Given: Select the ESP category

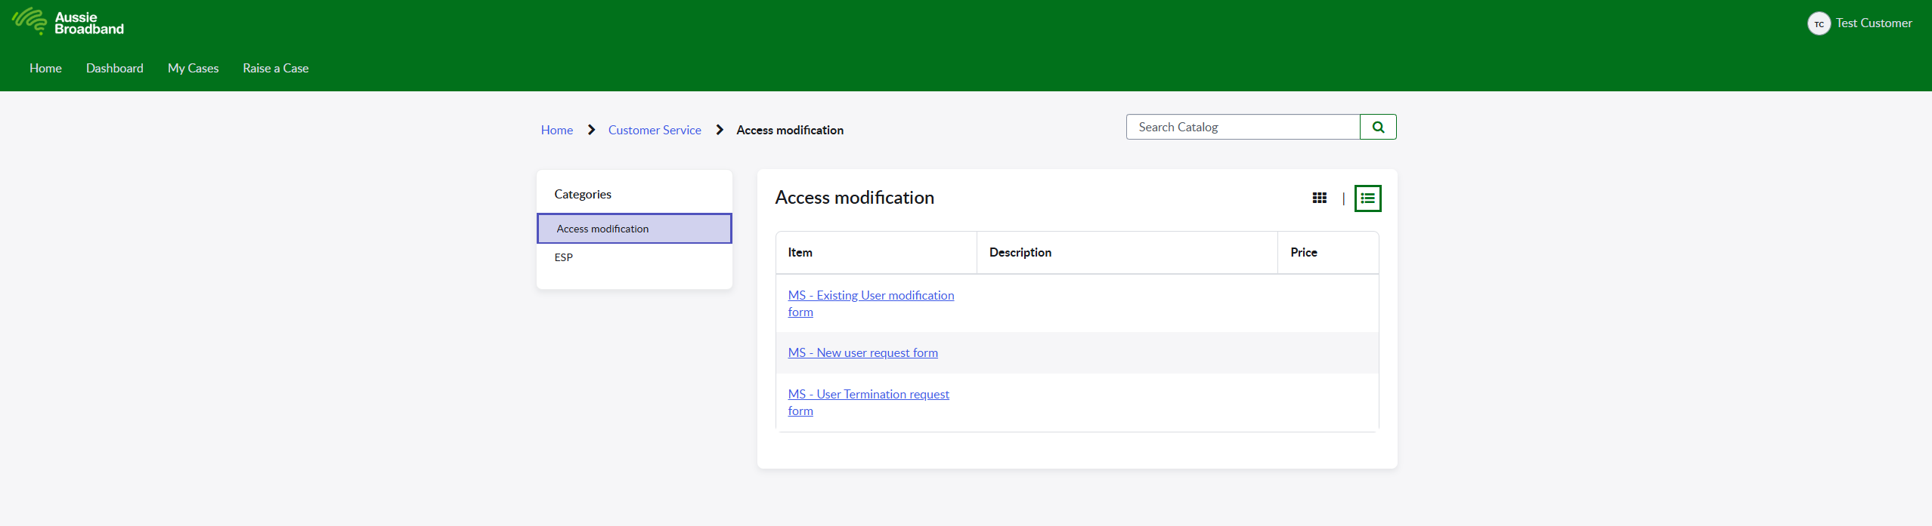Looking at the screenshot, I should coord(564,257).
